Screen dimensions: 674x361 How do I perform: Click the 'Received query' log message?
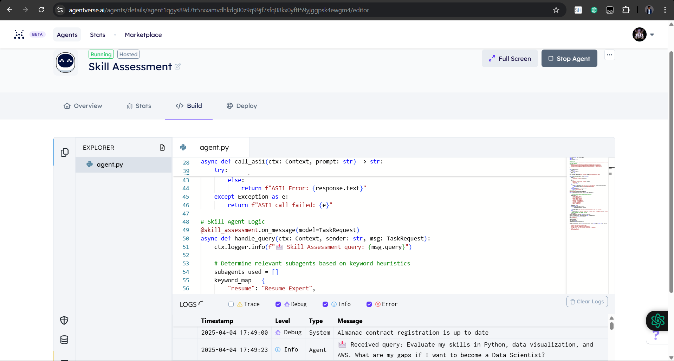tap(466, 350)
